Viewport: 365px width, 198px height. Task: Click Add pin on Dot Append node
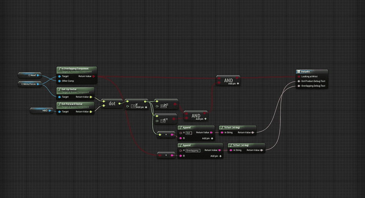[207, 138]
